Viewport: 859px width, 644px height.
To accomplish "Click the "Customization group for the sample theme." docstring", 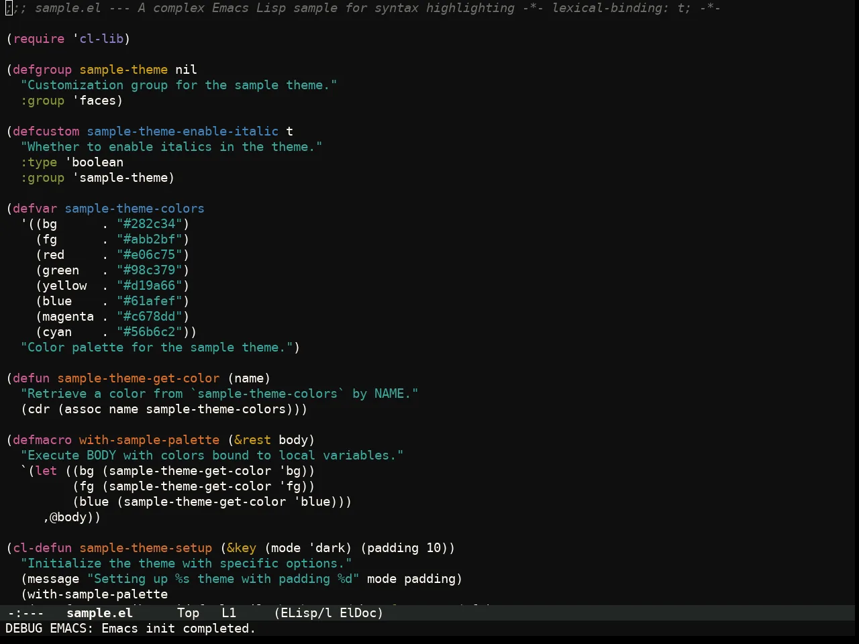I will tap(179, 85).
